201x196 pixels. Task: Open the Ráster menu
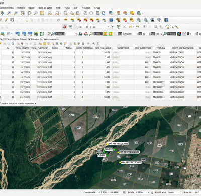31,8
